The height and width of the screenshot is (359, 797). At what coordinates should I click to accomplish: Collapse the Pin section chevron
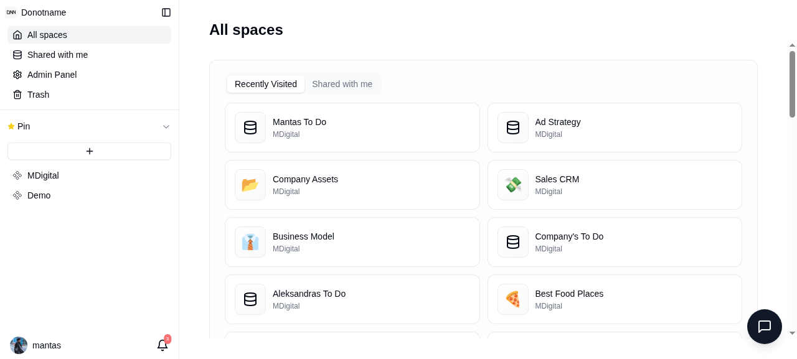click(166, 126)
